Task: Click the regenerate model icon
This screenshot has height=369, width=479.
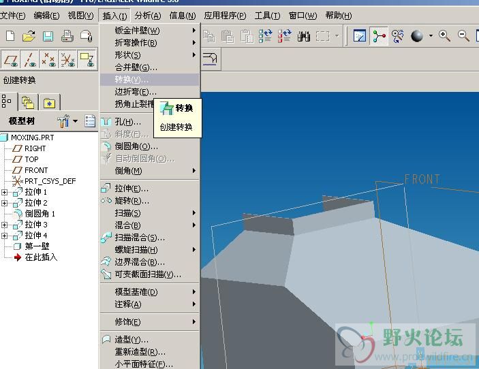Action: [x=265, y=36]
